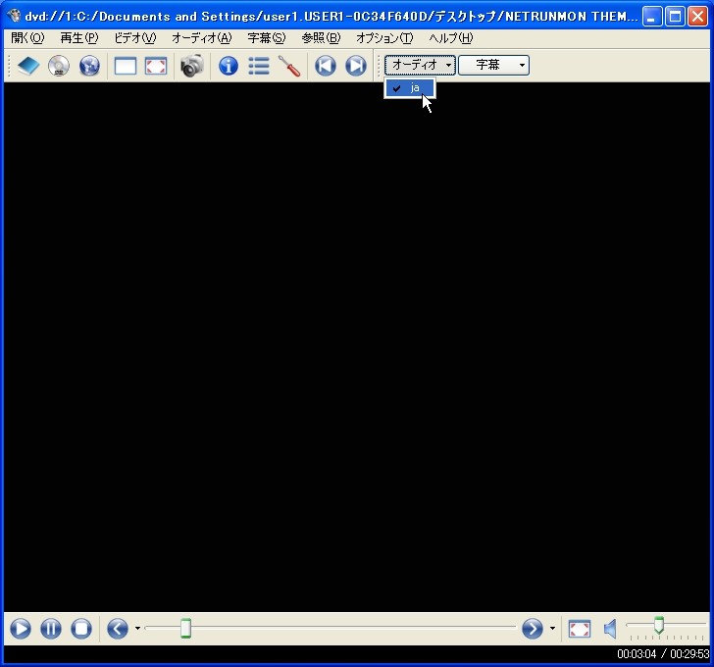The image size is (714, 667).
Task: Click the black video display area
Action: pyautogui.click(x=357, y=347)
